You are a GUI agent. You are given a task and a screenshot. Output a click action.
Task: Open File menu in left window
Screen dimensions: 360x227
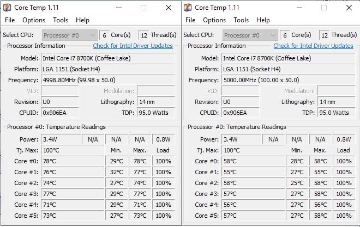(10, 20)
